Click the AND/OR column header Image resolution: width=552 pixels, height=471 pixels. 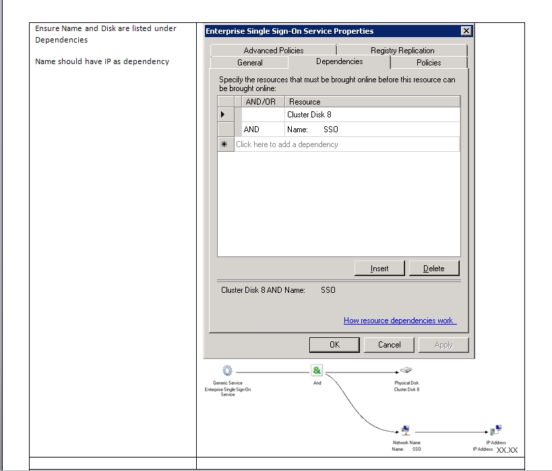[x=263, y=101]
